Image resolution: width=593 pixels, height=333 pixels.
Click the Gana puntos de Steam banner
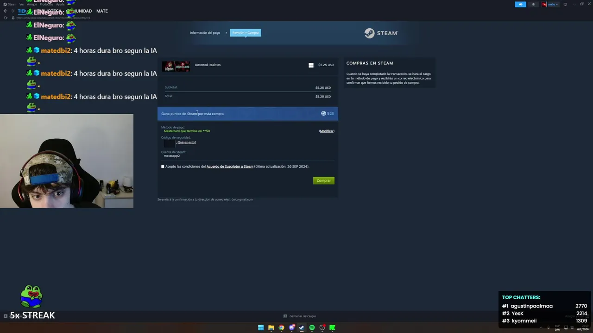point(248,113)
